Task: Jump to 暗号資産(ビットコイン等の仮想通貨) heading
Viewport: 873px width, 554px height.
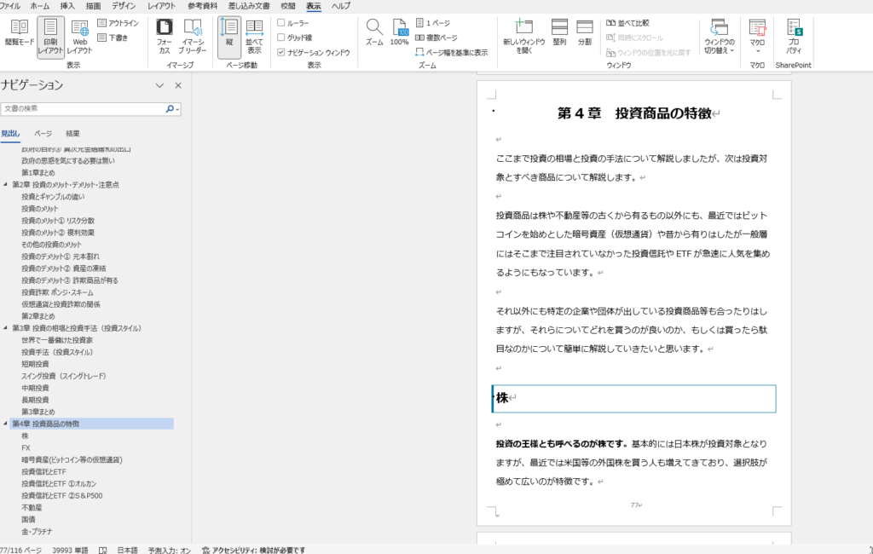Action: pos(72,459)
